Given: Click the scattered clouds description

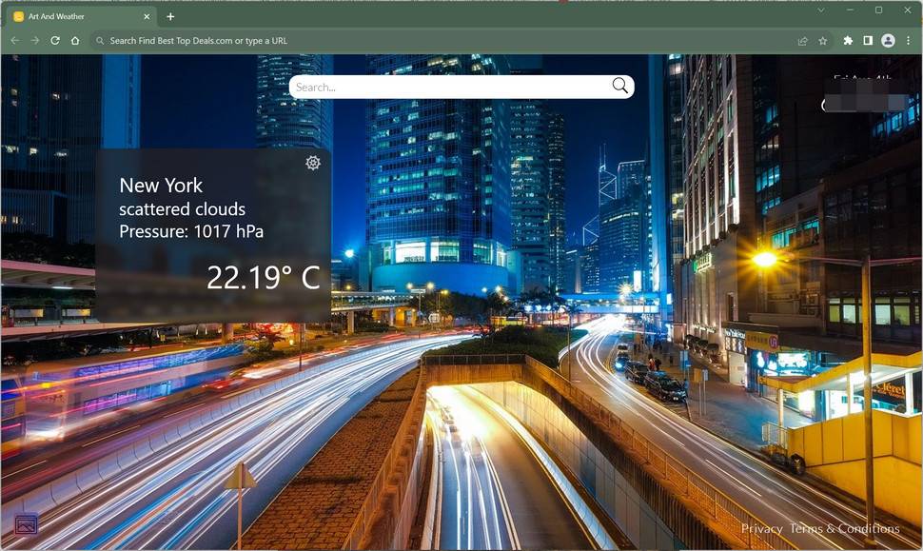Looking at the screenshot, I should coord(182,209).
